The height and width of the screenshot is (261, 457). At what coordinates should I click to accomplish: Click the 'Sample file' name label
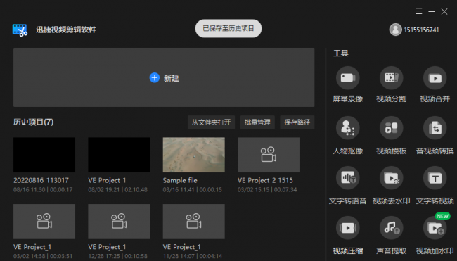coord(180,180)
